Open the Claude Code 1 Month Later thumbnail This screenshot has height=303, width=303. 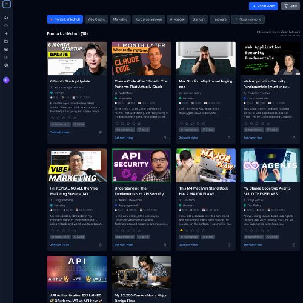(141, 59)
